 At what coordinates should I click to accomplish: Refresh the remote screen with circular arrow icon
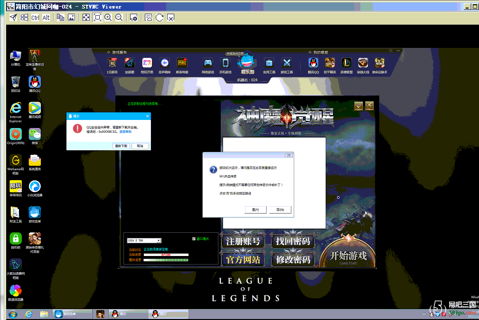click(x=160, y=18)
